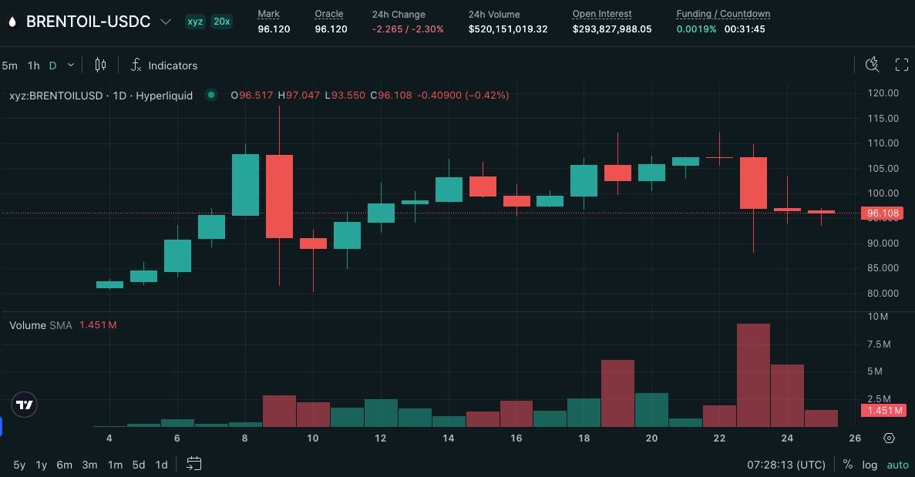Open the go-to-date calendar icon
Screen dimensions: 915x477
click(x=194, y=464)
